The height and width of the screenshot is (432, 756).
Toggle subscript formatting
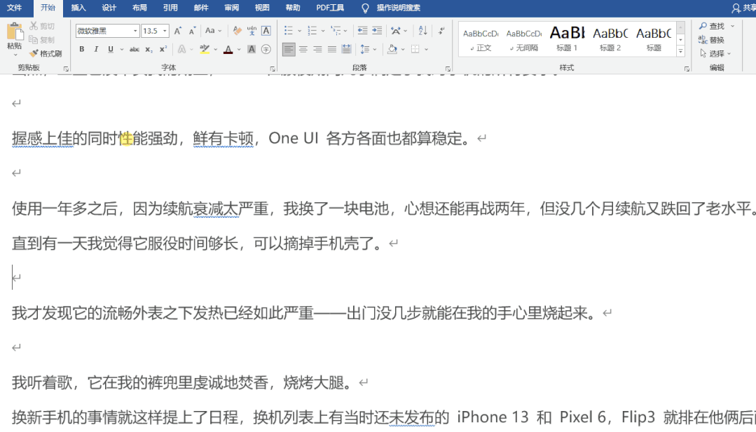coord(149,49)
